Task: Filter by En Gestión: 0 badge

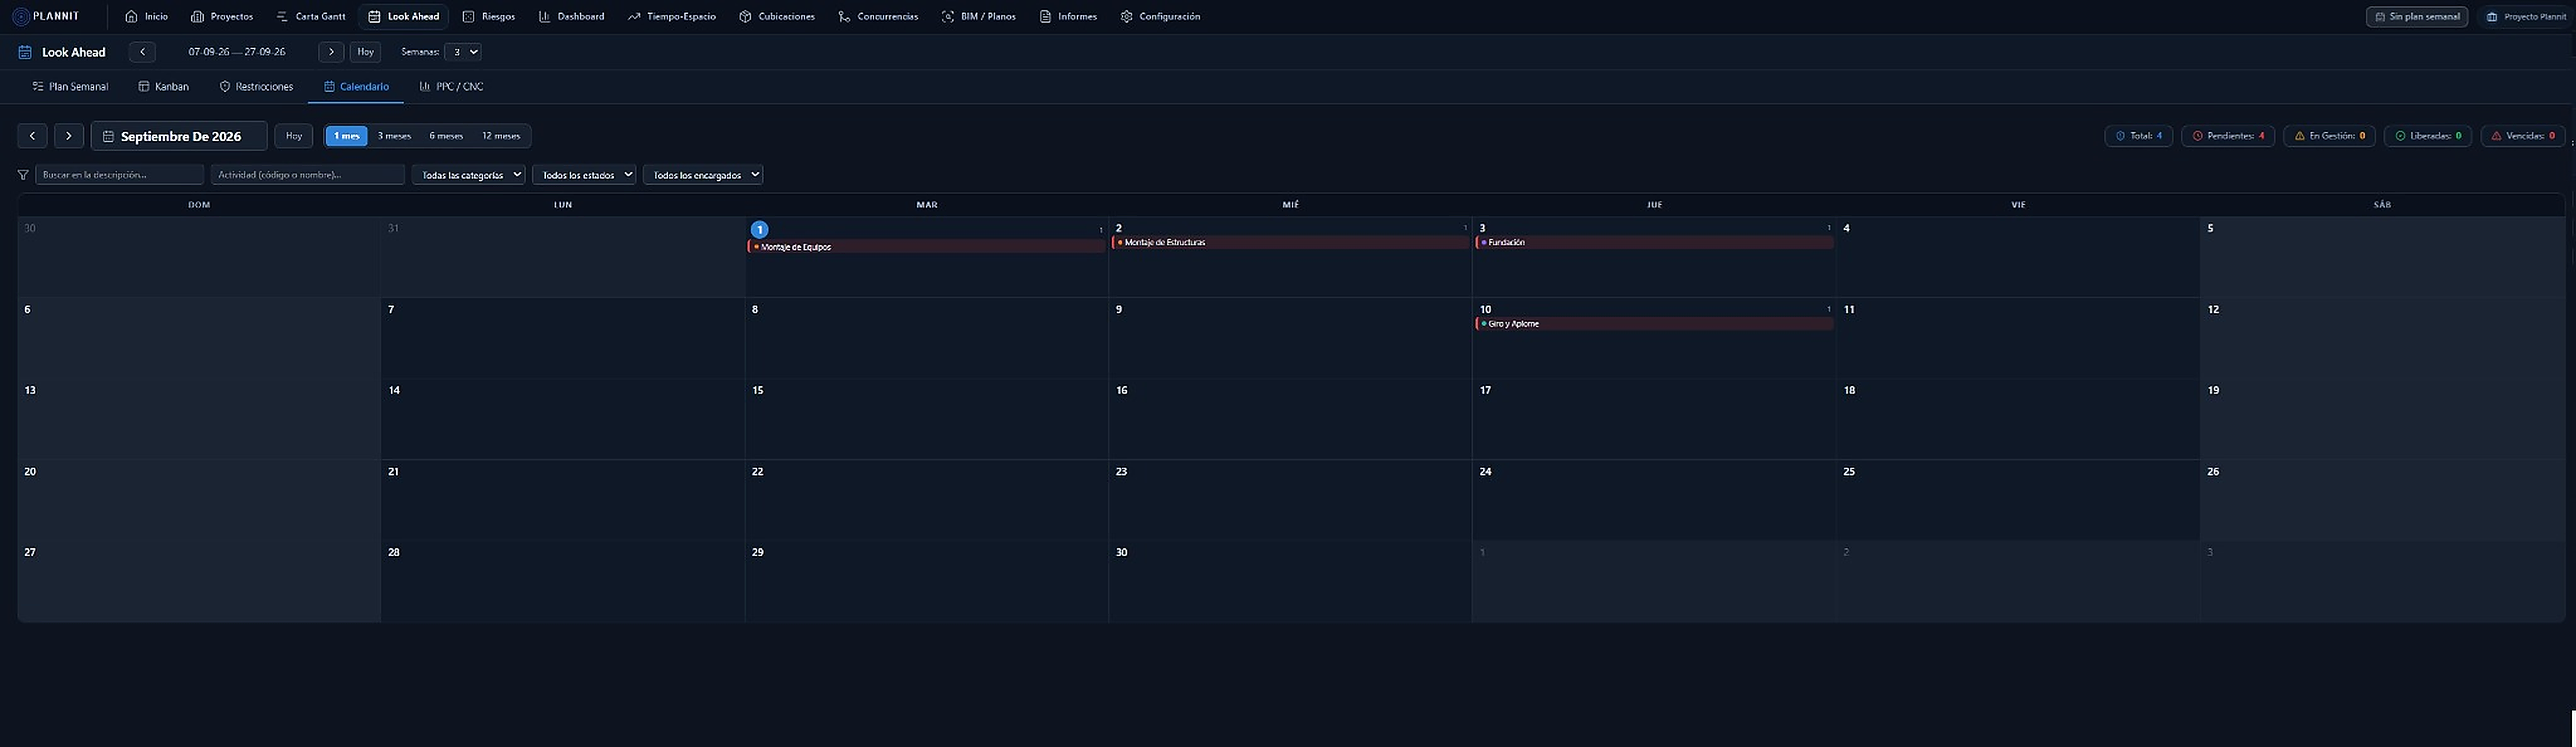Action: tap(2329, 136)
